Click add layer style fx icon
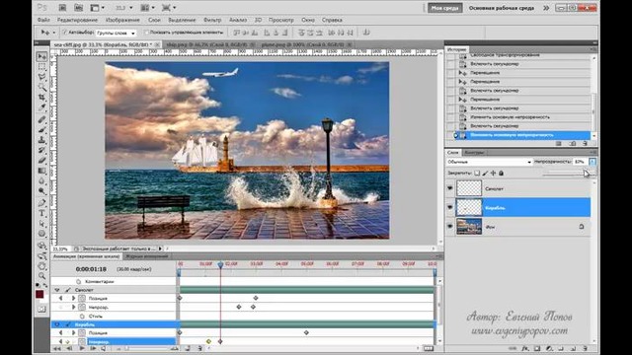 tap(524, 348)
